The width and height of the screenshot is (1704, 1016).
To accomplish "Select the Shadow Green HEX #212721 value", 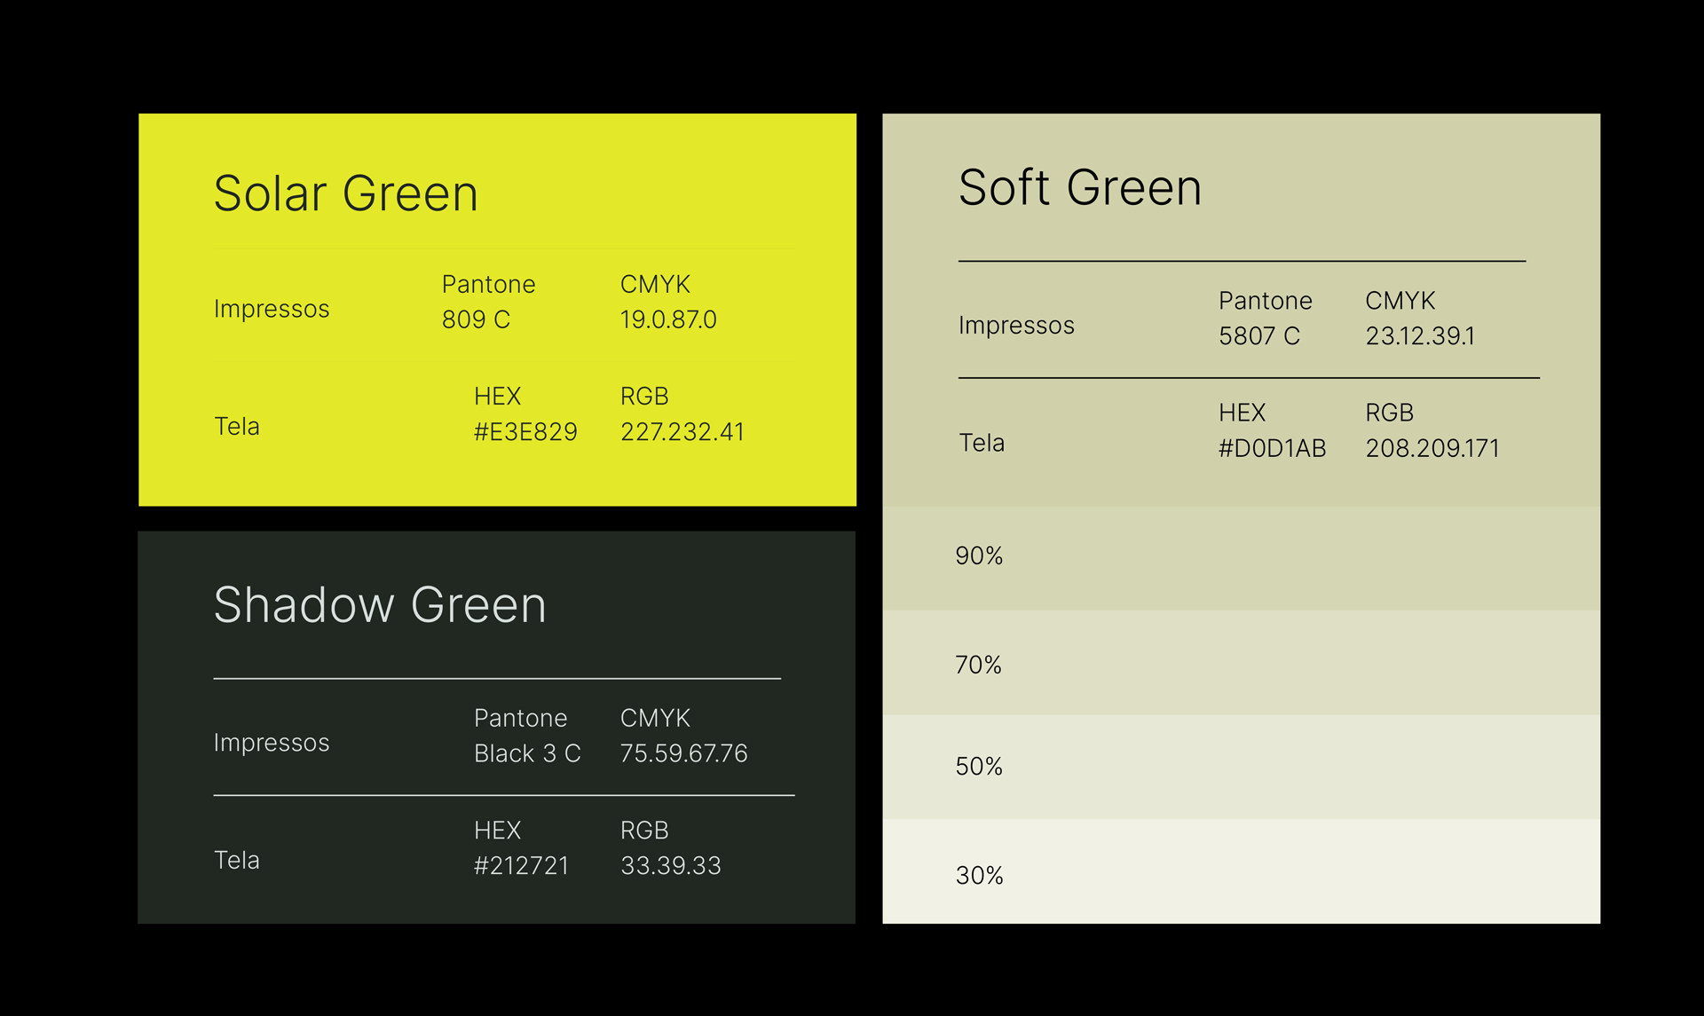I will pyautogui.click(x=521, y=865).
